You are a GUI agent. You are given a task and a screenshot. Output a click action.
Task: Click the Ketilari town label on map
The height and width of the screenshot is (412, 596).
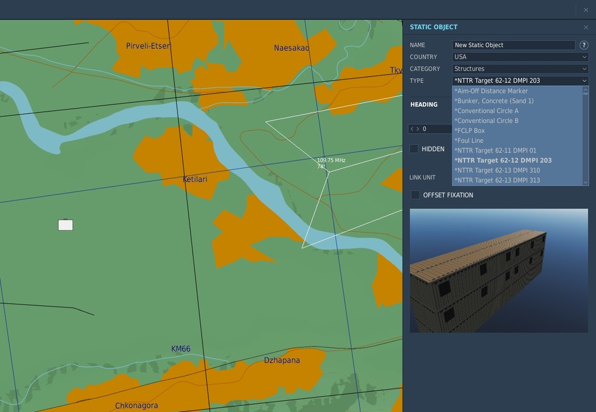195,179
